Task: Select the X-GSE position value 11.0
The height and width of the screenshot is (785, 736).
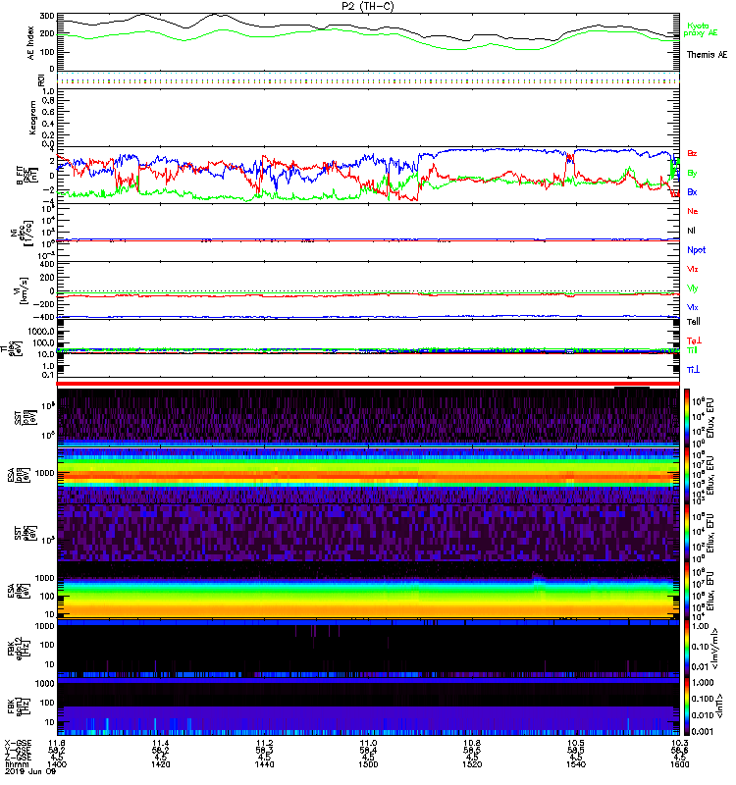Action: point(368,743)
